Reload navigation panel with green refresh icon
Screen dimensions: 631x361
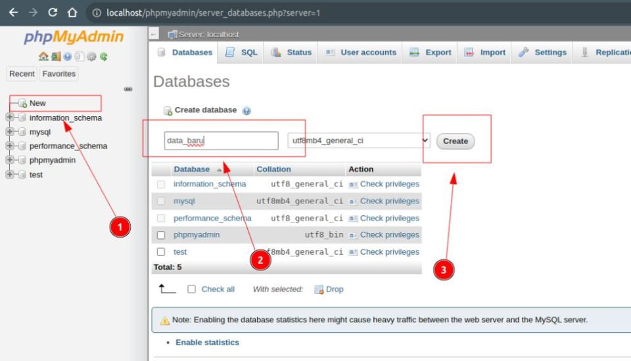click(x=104, y=56)
